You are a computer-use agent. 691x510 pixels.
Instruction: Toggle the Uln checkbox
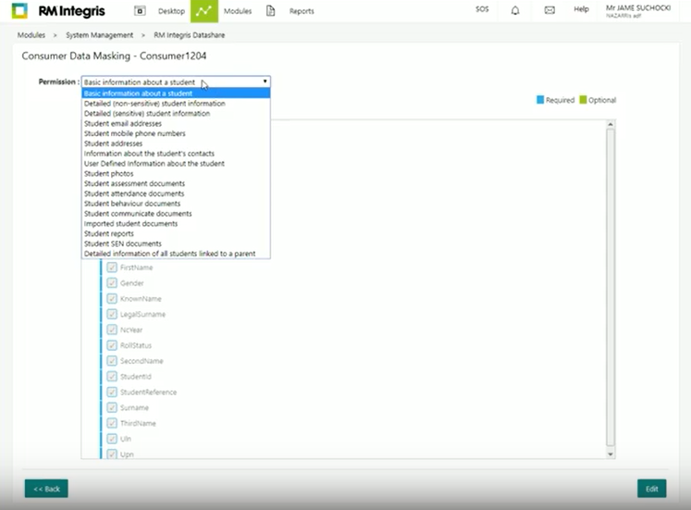pyautogui.click(x=112, y=439)
